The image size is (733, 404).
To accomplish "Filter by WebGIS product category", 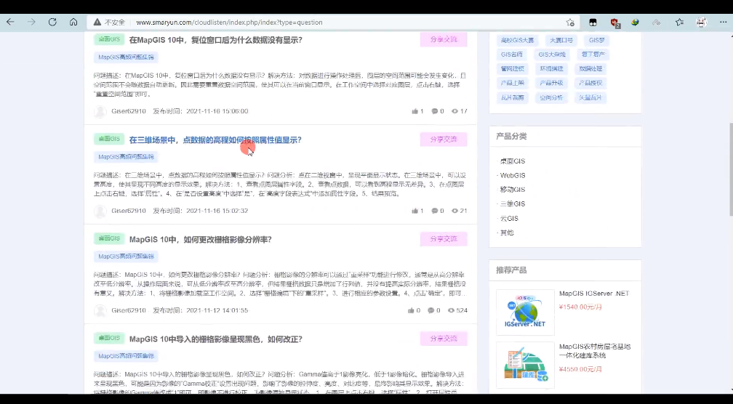I will [513, 175].
